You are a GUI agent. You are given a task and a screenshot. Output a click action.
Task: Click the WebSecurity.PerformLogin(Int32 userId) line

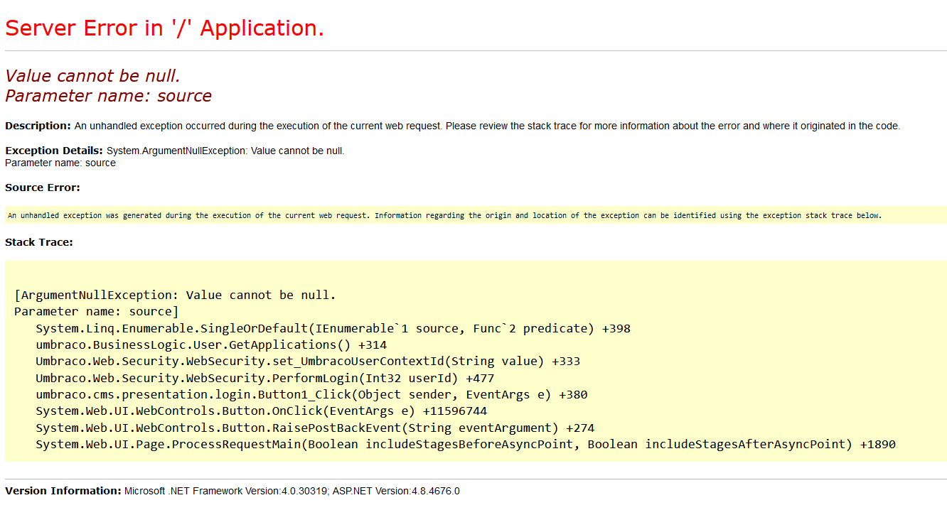coord(264,378)
